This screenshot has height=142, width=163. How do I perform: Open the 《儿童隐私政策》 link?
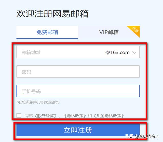tap(109, 116)
